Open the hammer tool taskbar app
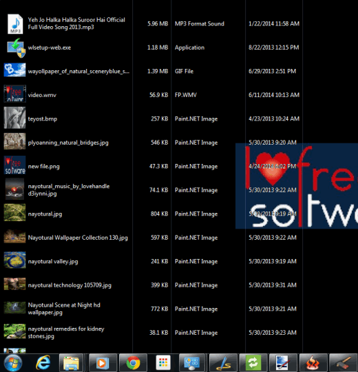The image size is (358, 372). (x=344, y=363)
